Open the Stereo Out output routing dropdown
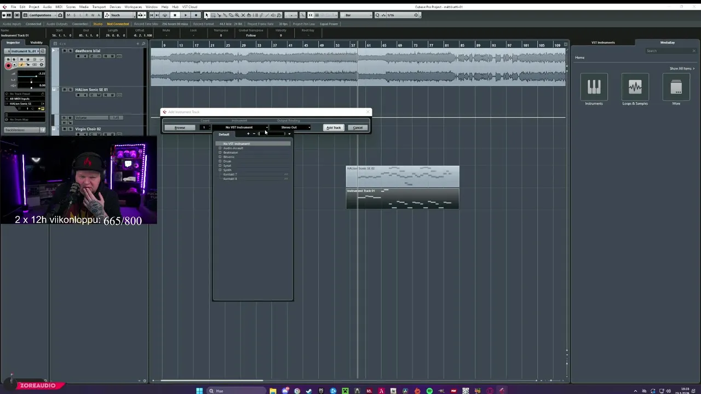 (290, 128)
